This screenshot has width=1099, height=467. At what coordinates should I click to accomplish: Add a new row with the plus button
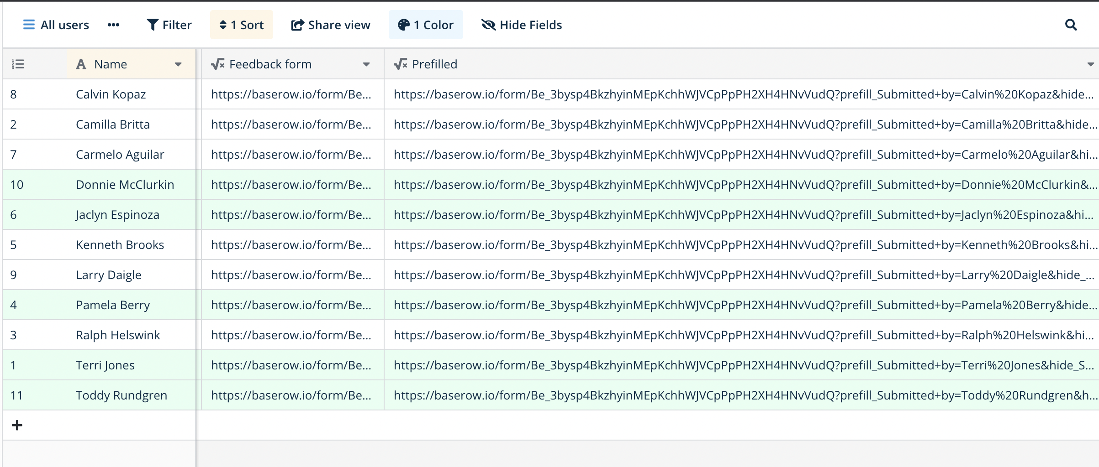[17, 425]
